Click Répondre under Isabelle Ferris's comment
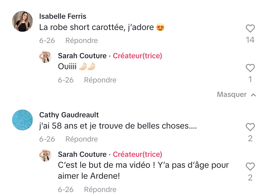265x196 pixels. click(82, 40)
